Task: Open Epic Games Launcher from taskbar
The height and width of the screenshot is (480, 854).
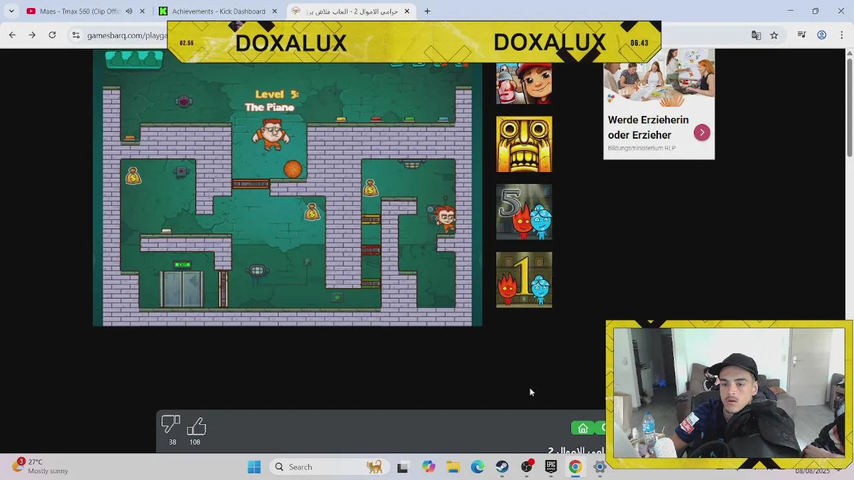Action: click(x=551, y=467)
